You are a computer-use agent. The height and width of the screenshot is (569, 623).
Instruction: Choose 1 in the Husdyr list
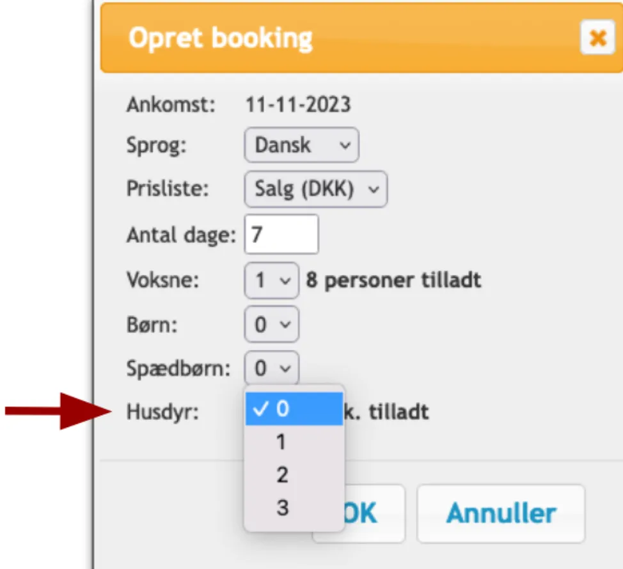click(x=294, y=442)
